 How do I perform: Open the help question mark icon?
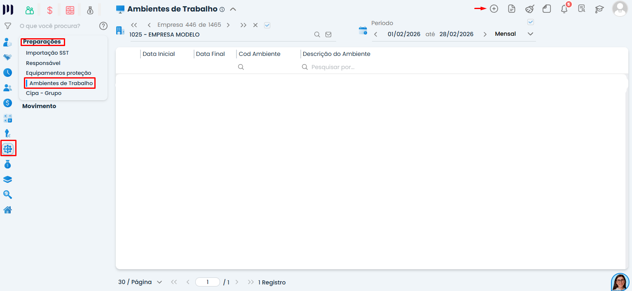(103, 26)
